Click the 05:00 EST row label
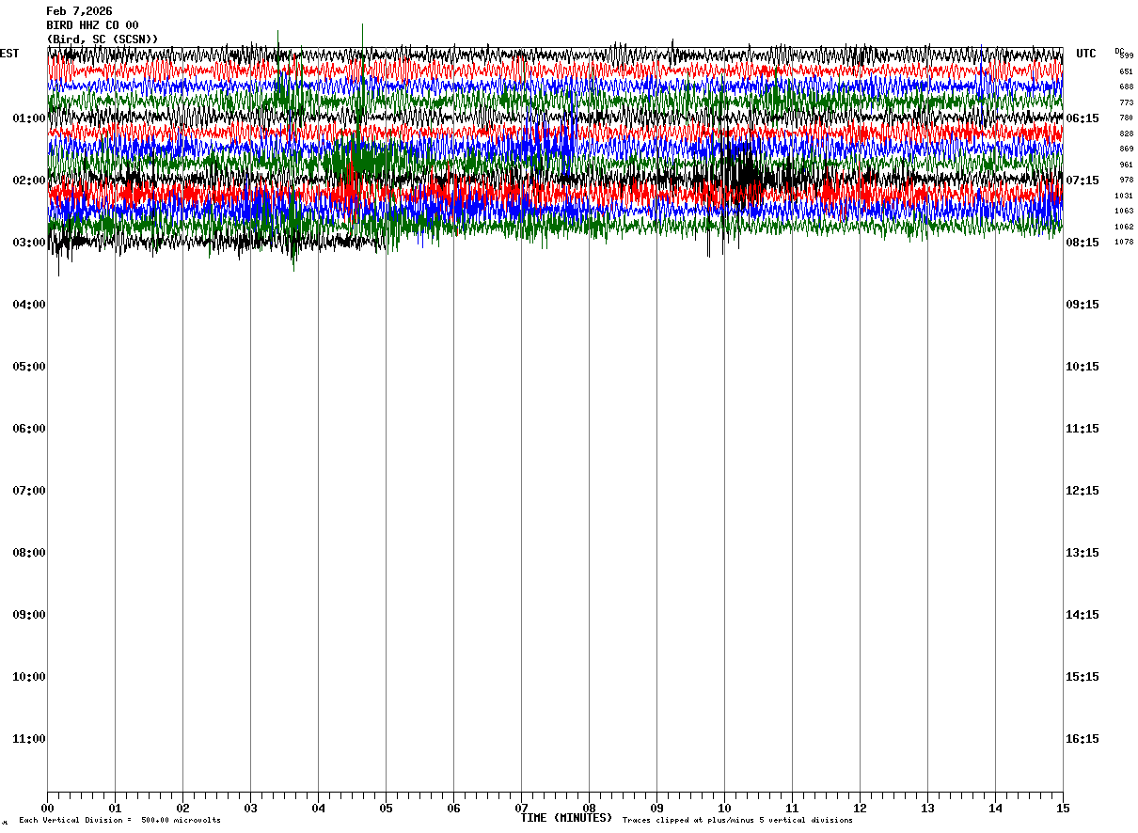The image size is (1138, 833). pyautogui.click(x=29, y=367)
